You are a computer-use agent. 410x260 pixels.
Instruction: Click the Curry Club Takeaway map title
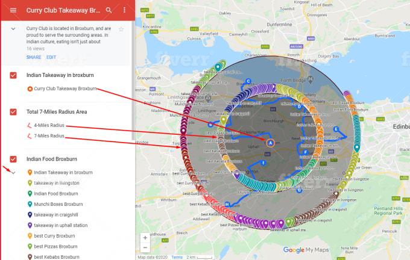[63, 10]
